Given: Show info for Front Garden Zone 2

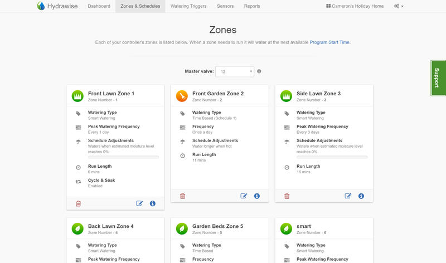Looking at the screenshot, I should point(257,196).
